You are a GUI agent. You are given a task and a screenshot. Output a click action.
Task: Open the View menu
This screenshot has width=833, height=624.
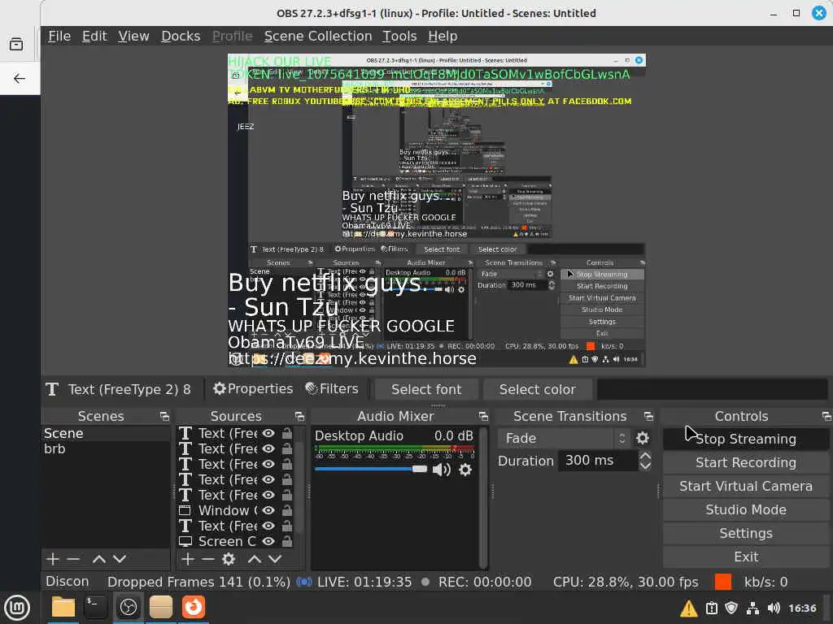click(133, 36)
